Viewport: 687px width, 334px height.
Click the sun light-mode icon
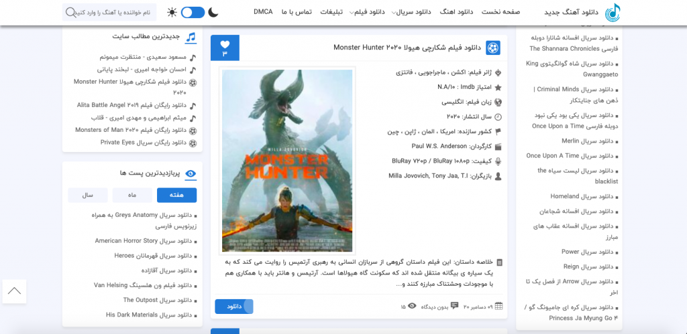pyautogui.click(x=172, y=12)
